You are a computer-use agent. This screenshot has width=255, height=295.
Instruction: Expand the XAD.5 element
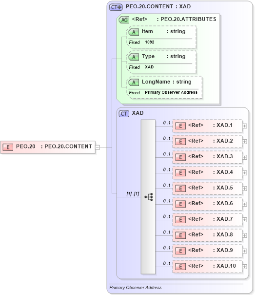[244, 189]
